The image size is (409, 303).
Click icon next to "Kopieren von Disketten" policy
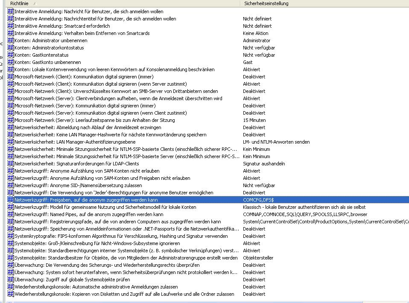point(10,294)
